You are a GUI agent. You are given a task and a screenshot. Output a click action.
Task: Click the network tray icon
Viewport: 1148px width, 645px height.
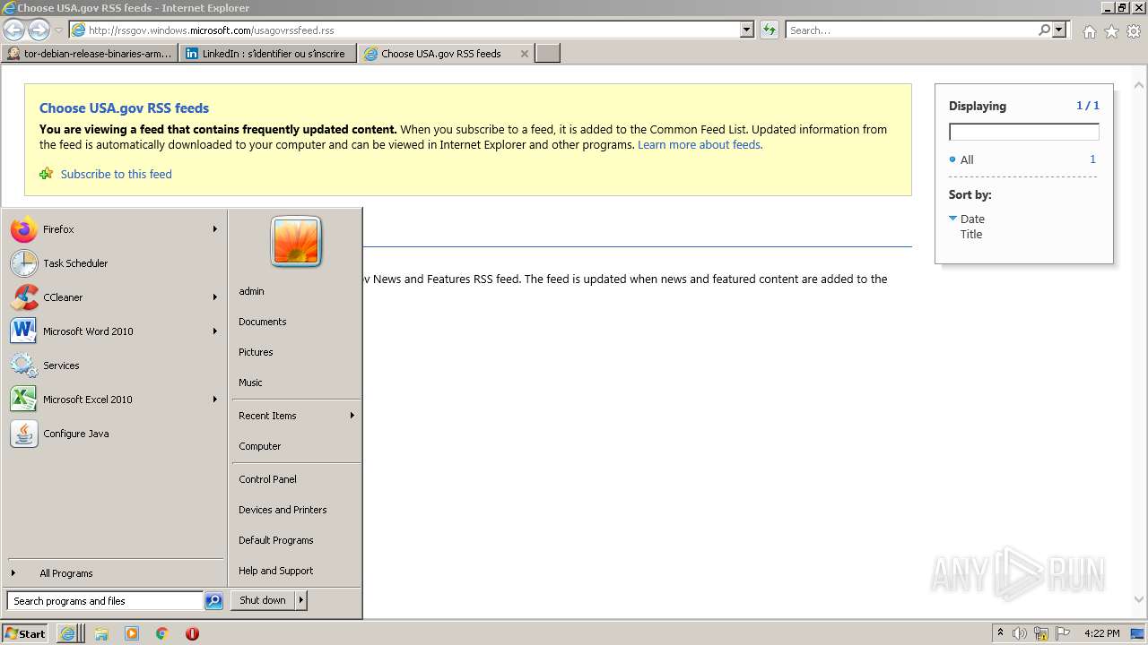tap(1041, 633)
